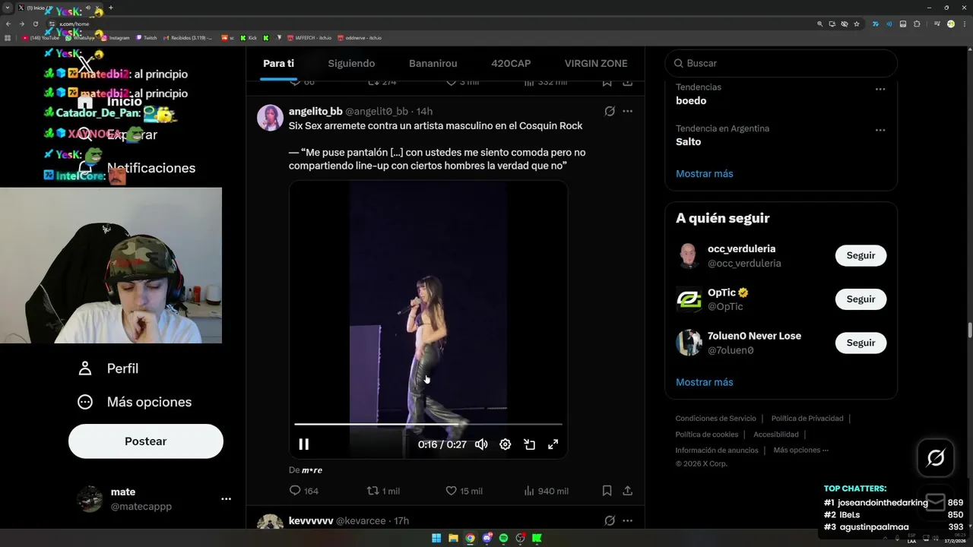Focus the Buscar search field
The image size is (973, 547).
point(781,63)
